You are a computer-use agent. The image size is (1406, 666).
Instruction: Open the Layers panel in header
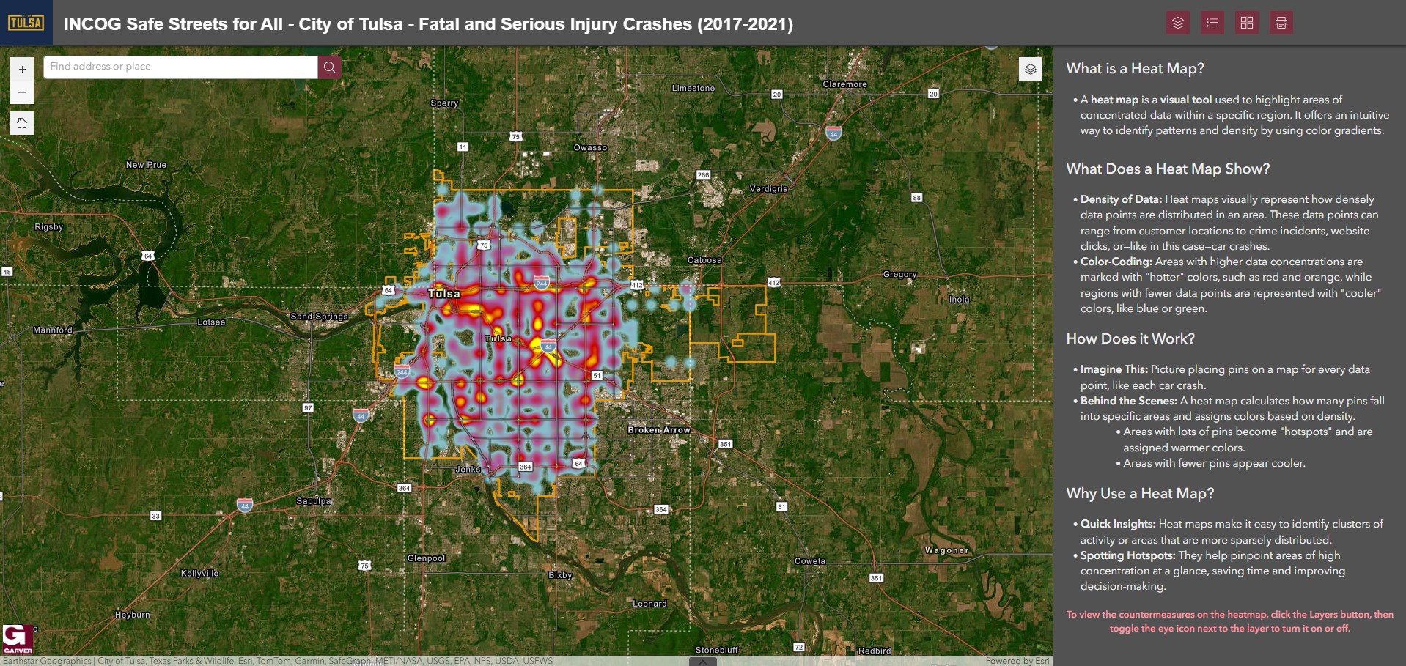tap(1177, 23)
